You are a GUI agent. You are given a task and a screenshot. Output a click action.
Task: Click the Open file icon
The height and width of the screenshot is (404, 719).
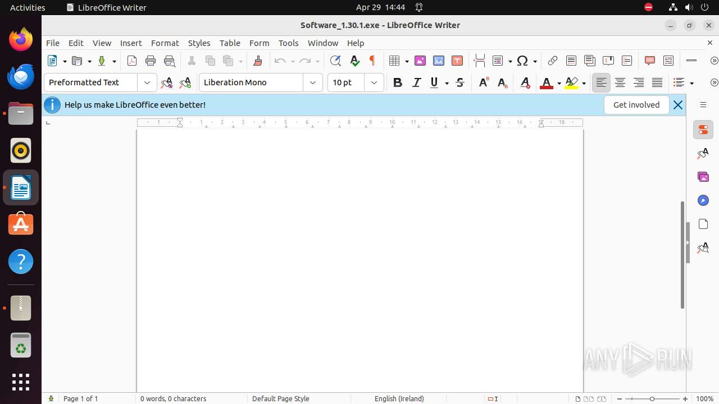click(x=78, y=61)
